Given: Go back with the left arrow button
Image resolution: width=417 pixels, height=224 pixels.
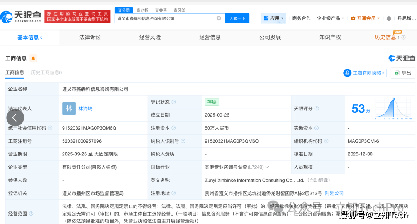Looking at the screenshot, I should point(15,117).
